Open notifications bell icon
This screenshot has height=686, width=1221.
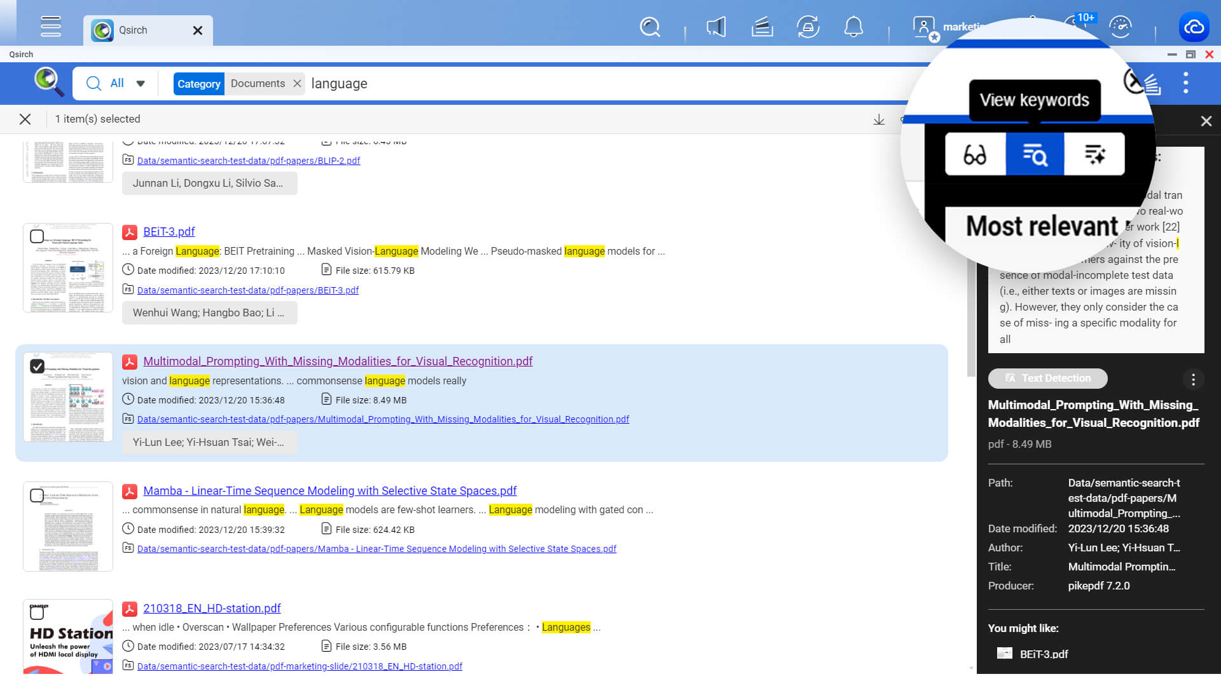point(853,27)
